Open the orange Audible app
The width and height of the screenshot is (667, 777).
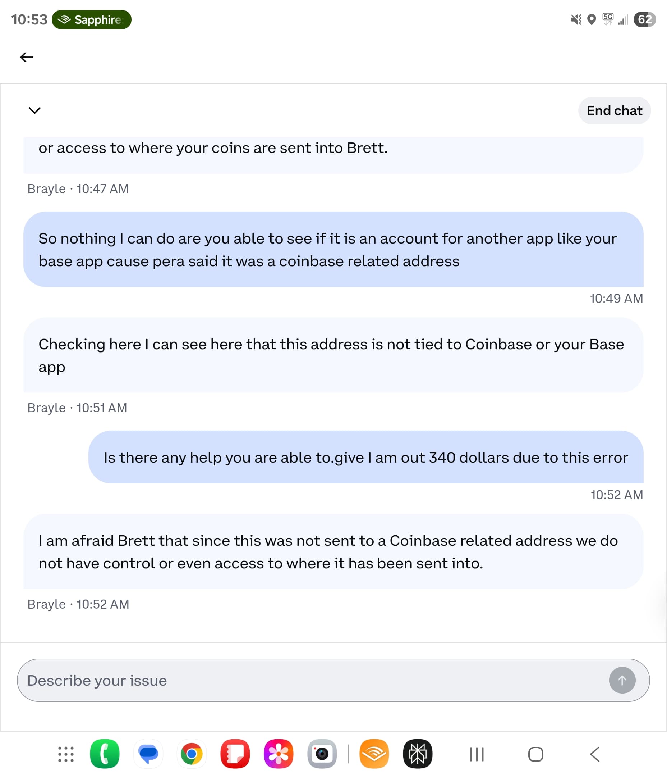tap(374, 754)
